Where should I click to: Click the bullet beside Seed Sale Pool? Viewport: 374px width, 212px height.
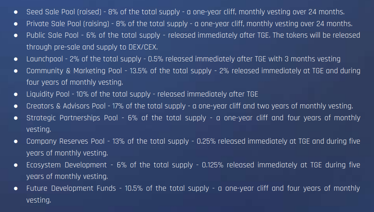pos(16,12)
